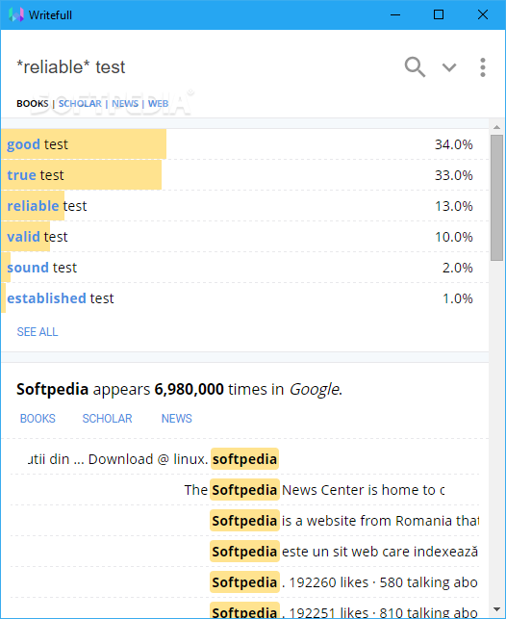Select the 'true test' suggestion
Screen dimensions: 506x619
pyautogui.click(x=244, y=175)
